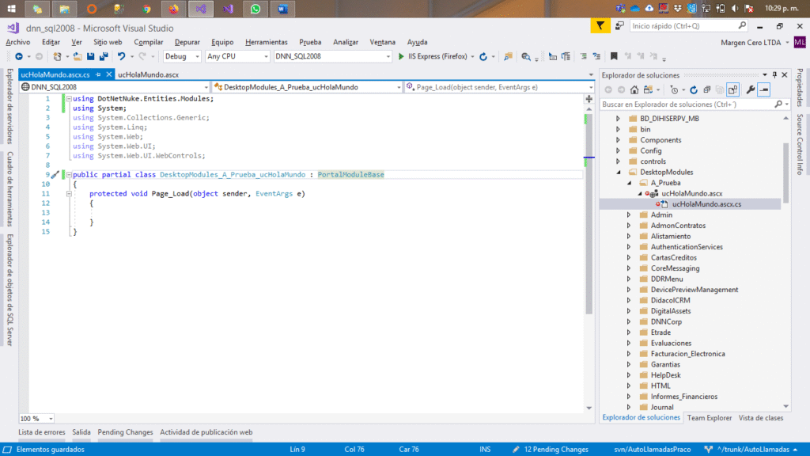Switch to the Vista de clases tab

point(760,418)
